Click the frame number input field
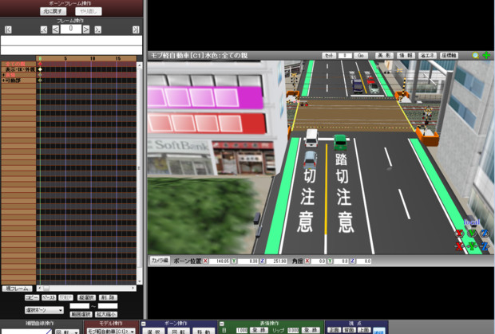 (x=71, y=29)
